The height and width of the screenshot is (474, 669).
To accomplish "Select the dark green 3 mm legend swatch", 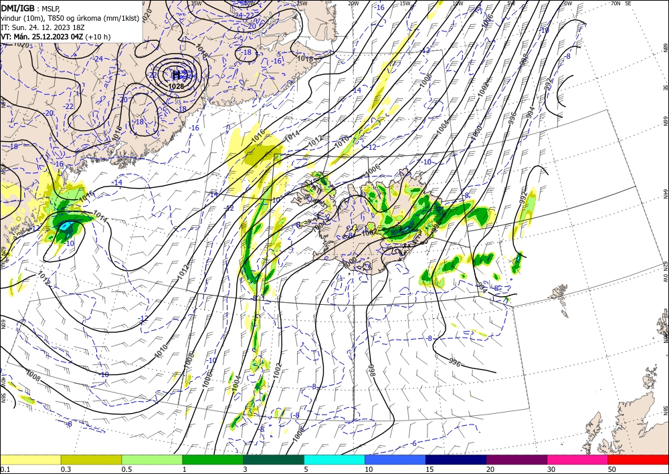I will [274, 459].
